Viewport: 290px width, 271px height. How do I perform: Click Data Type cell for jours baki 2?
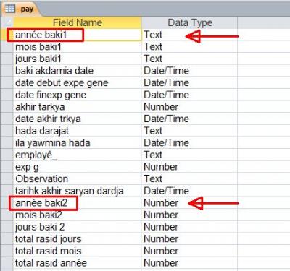click(189, 227)
